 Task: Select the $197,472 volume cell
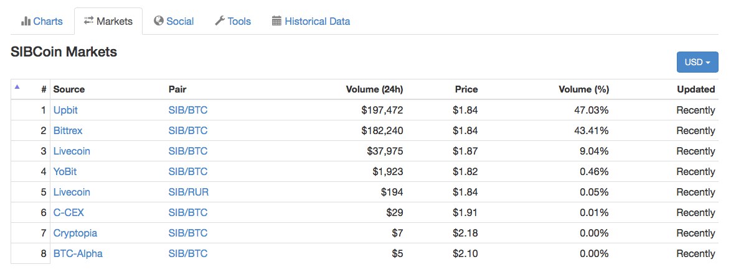(382, 111)
